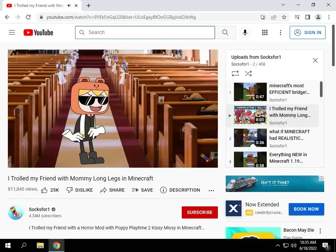Open a new tab
336x252 pixels.
tap(89, 6)
